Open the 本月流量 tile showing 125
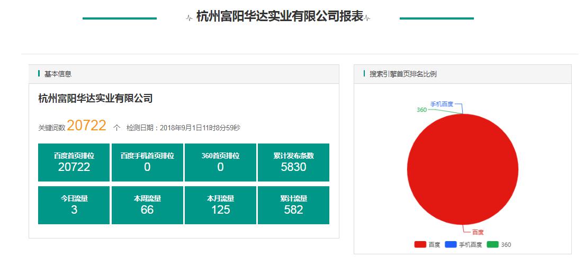Image resolution: width=584 pixels, height=258 pixels. 220,205
